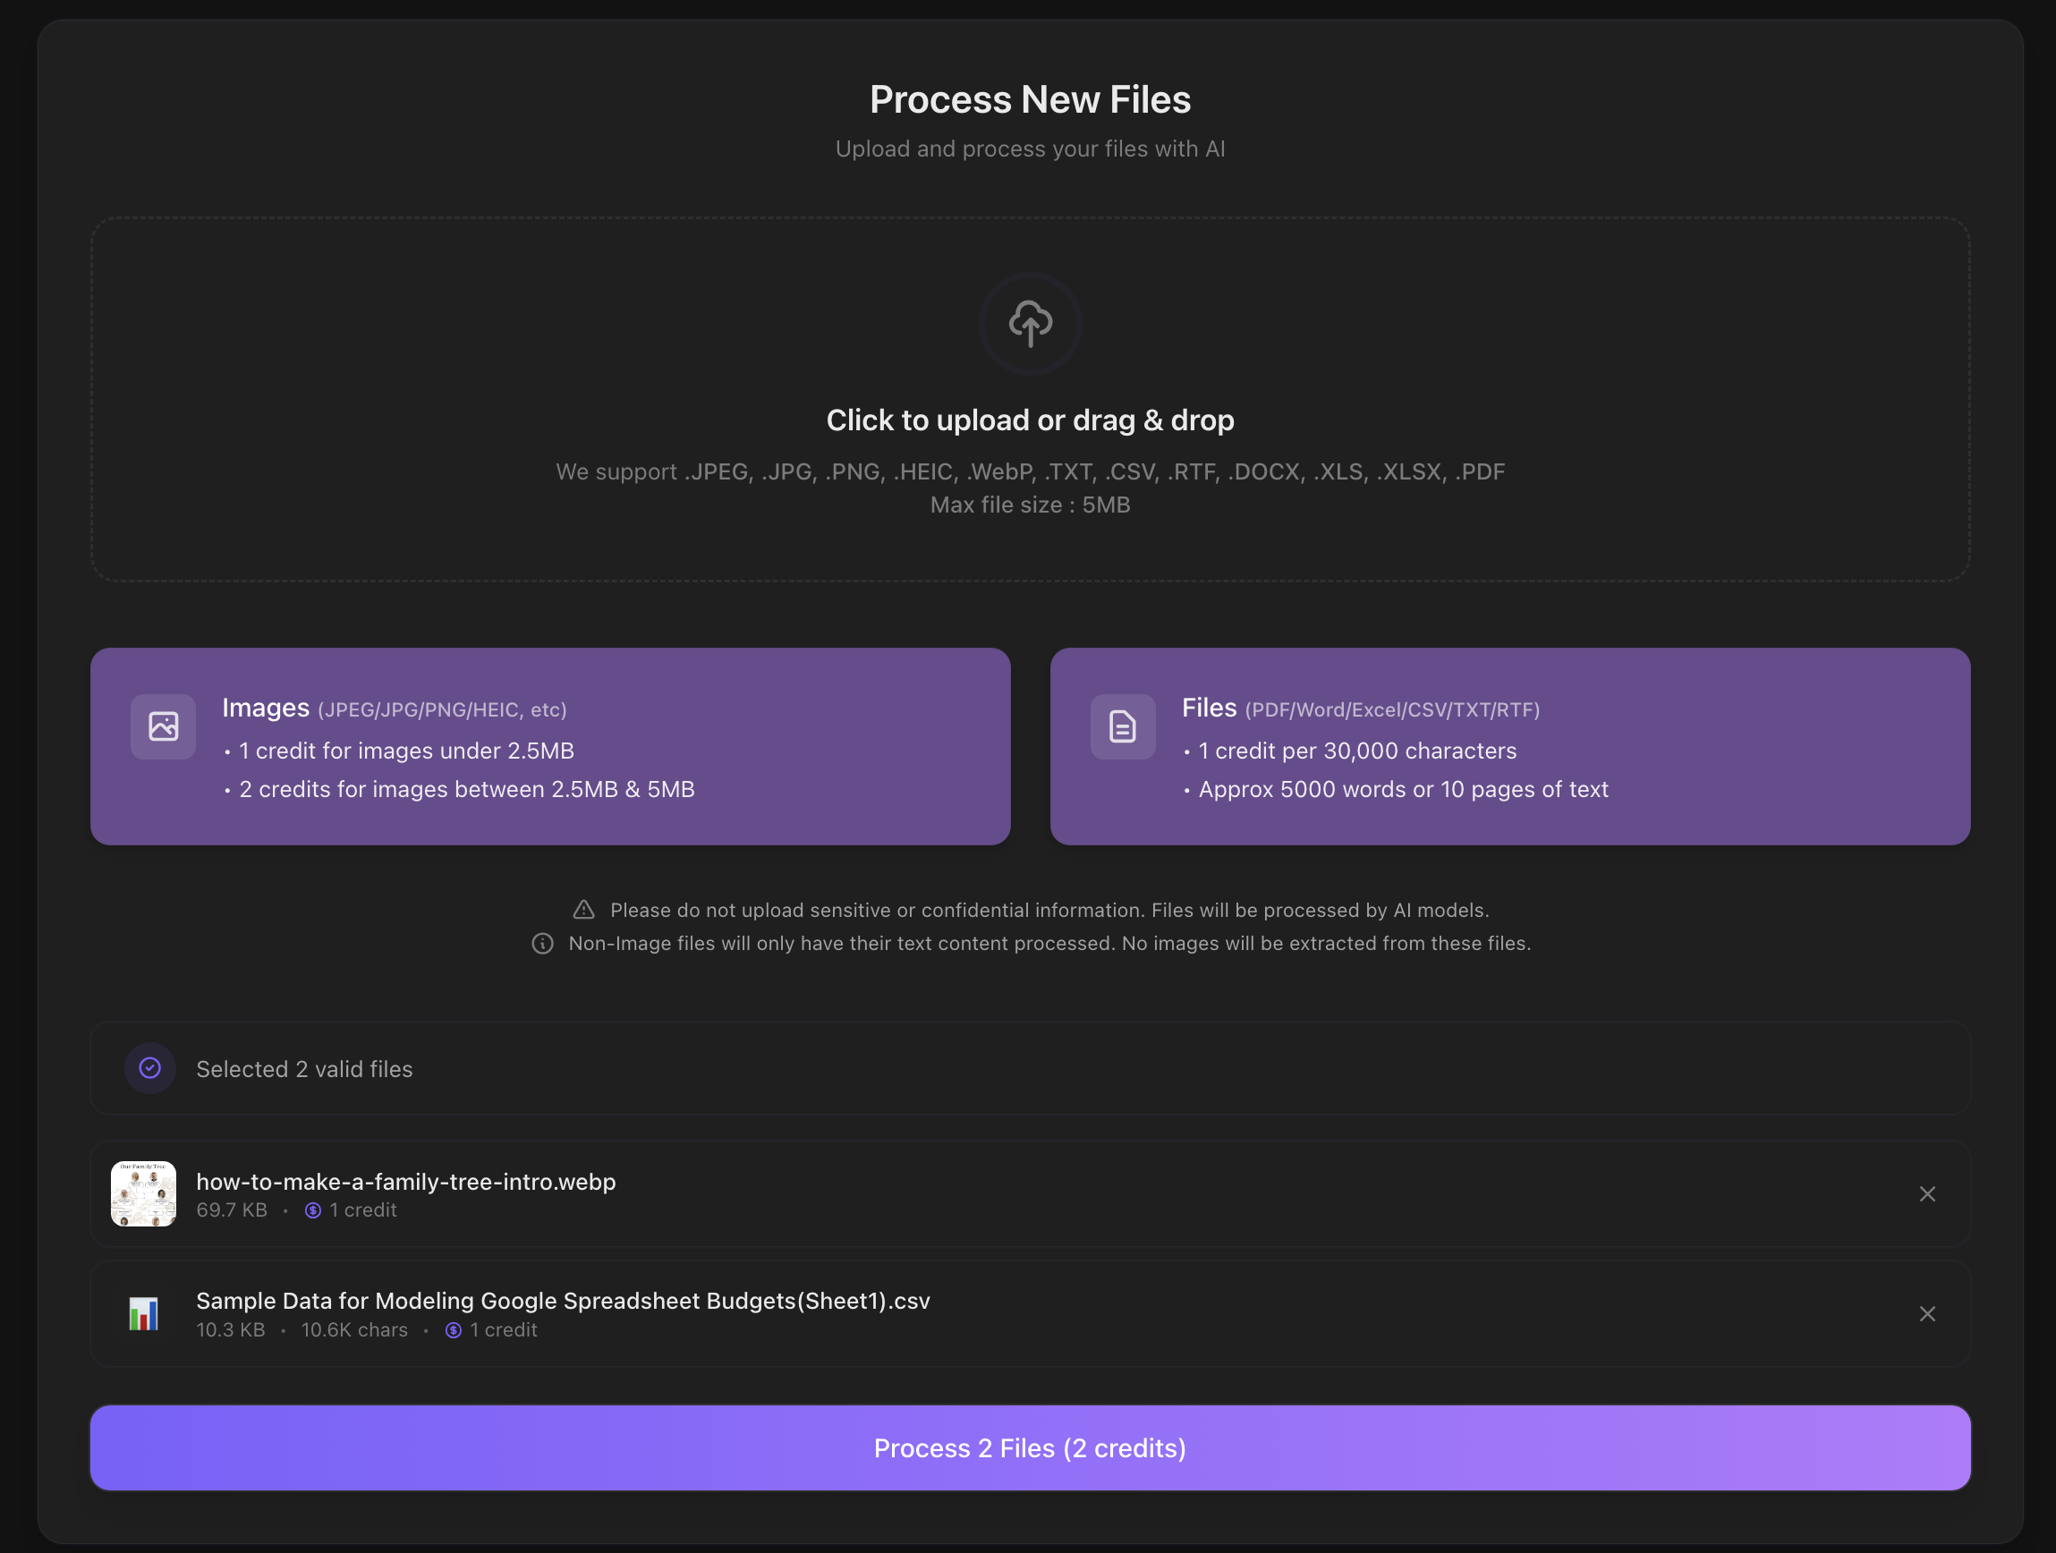This screenshot has width=2056, height=1553.
Task: Click the Selected 2 valid files row
Action: 1030,1068
